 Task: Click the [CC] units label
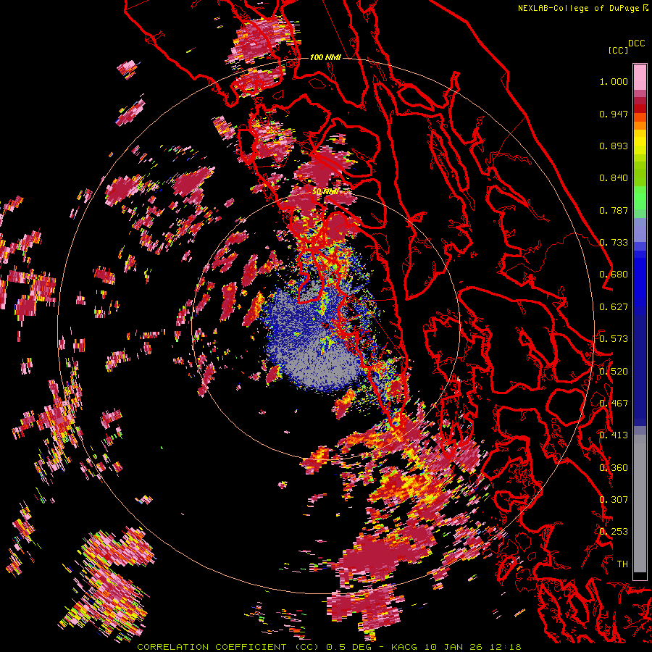tap(618, 50)
